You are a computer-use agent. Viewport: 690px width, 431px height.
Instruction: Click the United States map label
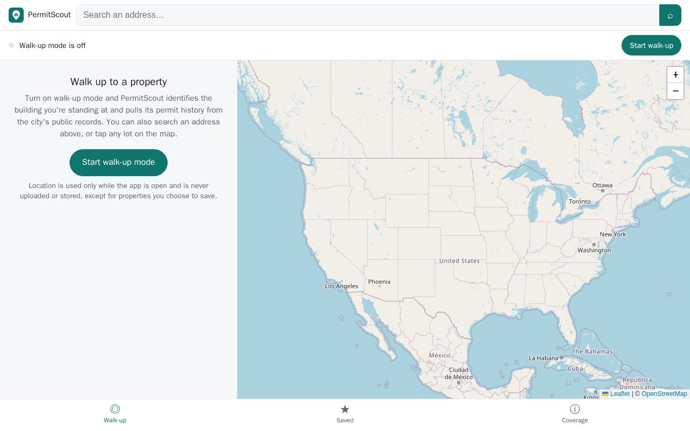(x=459, y=261)
